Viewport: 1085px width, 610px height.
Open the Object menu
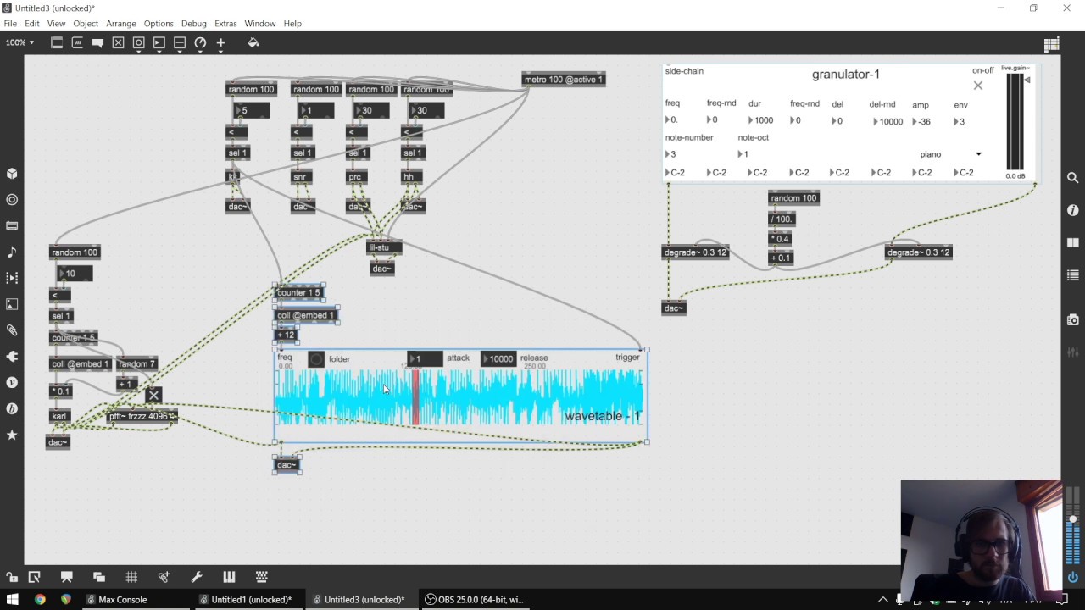tap(86, 23)
